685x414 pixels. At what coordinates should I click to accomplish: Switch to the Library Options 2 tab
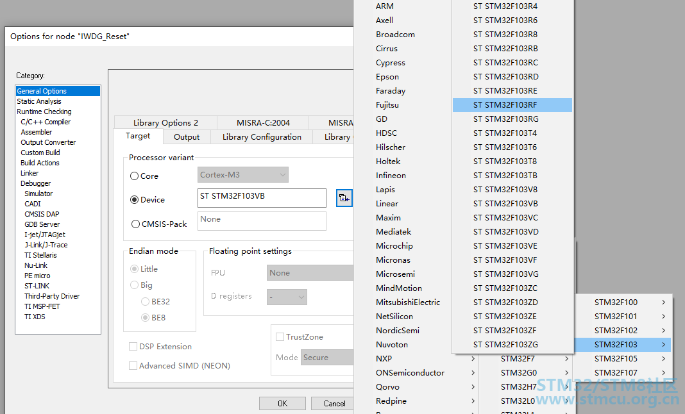coord(165,122)
